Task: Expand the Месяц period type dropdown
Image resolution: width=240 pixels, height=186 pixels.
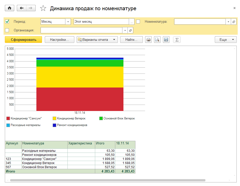Action: pos(68,22)
